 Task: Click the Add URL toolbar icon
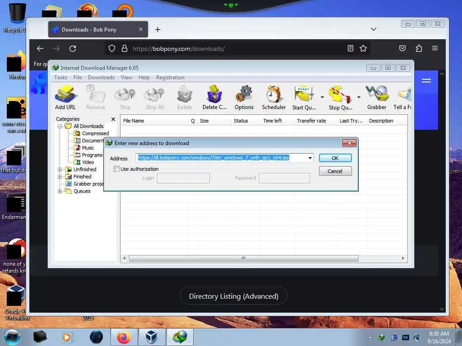pyautogui.click(x=65, y=97)
